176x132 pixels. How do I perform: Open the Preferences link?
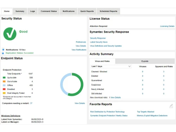[81, 42]
